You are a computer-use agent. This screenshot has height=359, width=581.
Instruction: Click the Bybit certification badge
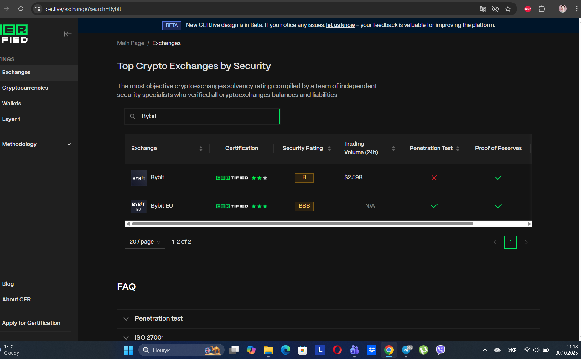tap(241, 178)
